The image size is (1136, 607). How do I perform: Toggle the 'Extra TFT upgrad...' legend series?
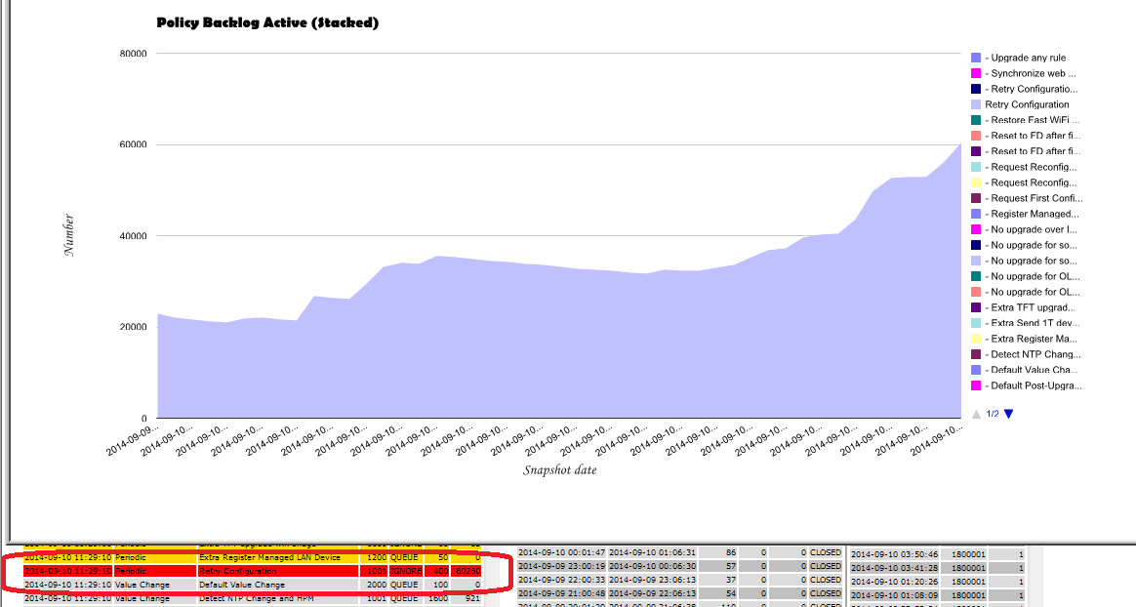coord(1033,307)
